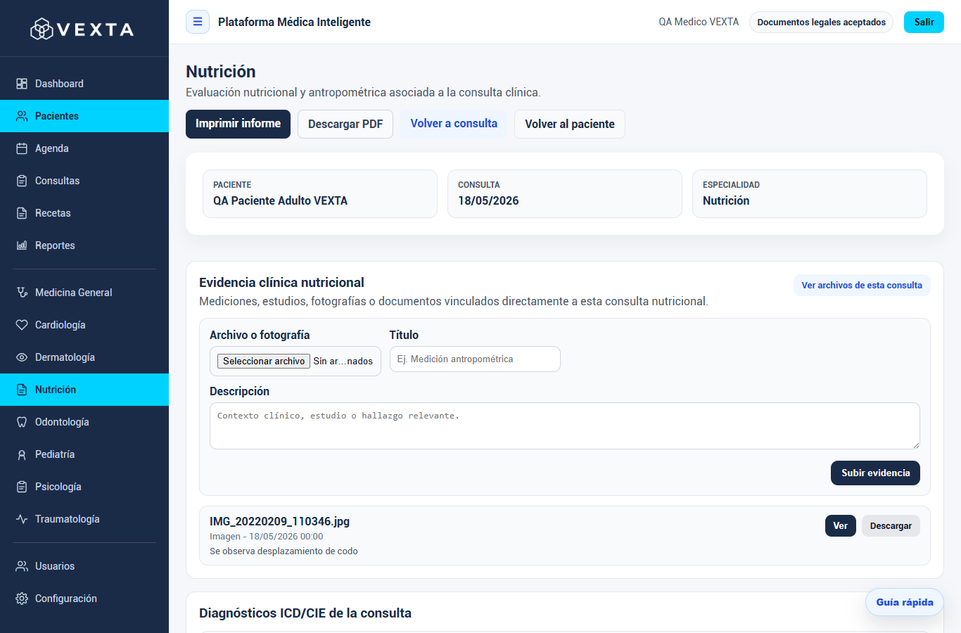Image resolution: width=961 pixels, height=633 pixels.
Task: Focus the Título input field
Action: pyautogui.click(x=475, y=359)
